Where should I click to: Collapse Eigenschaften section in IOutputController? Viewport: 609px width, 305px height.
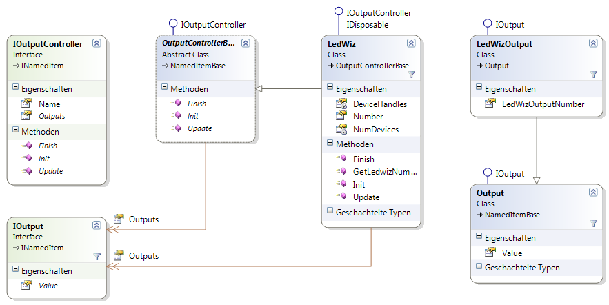[x=16, y=87]
